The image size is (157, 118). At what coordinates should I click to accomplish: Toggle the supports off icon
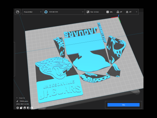(118, 12)
